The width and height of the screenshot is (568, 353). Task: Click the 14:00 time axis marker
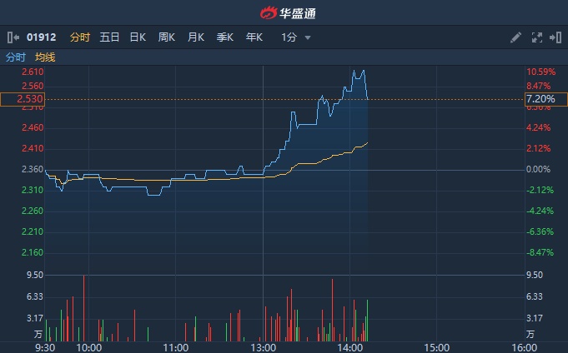coord(349,346)
